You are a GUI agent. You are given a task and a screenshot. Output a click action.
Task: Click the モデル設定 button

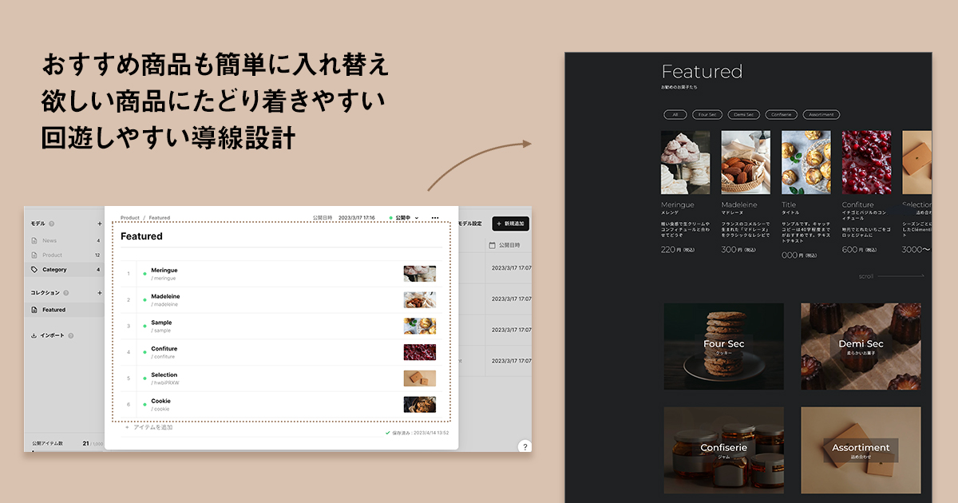470,224
